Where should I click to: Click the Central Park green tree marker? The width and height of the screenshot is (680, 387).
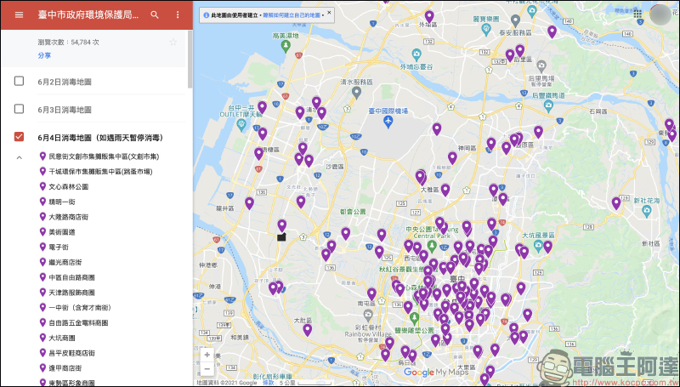click(x=431, y=247)
